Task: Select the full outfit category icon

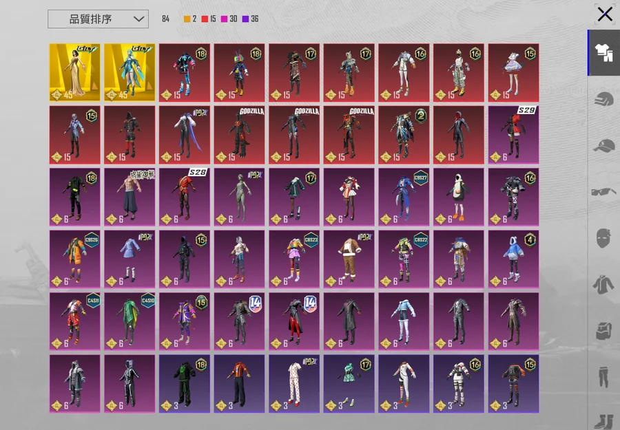Action: pyautogui.click(x=603, y=53)
